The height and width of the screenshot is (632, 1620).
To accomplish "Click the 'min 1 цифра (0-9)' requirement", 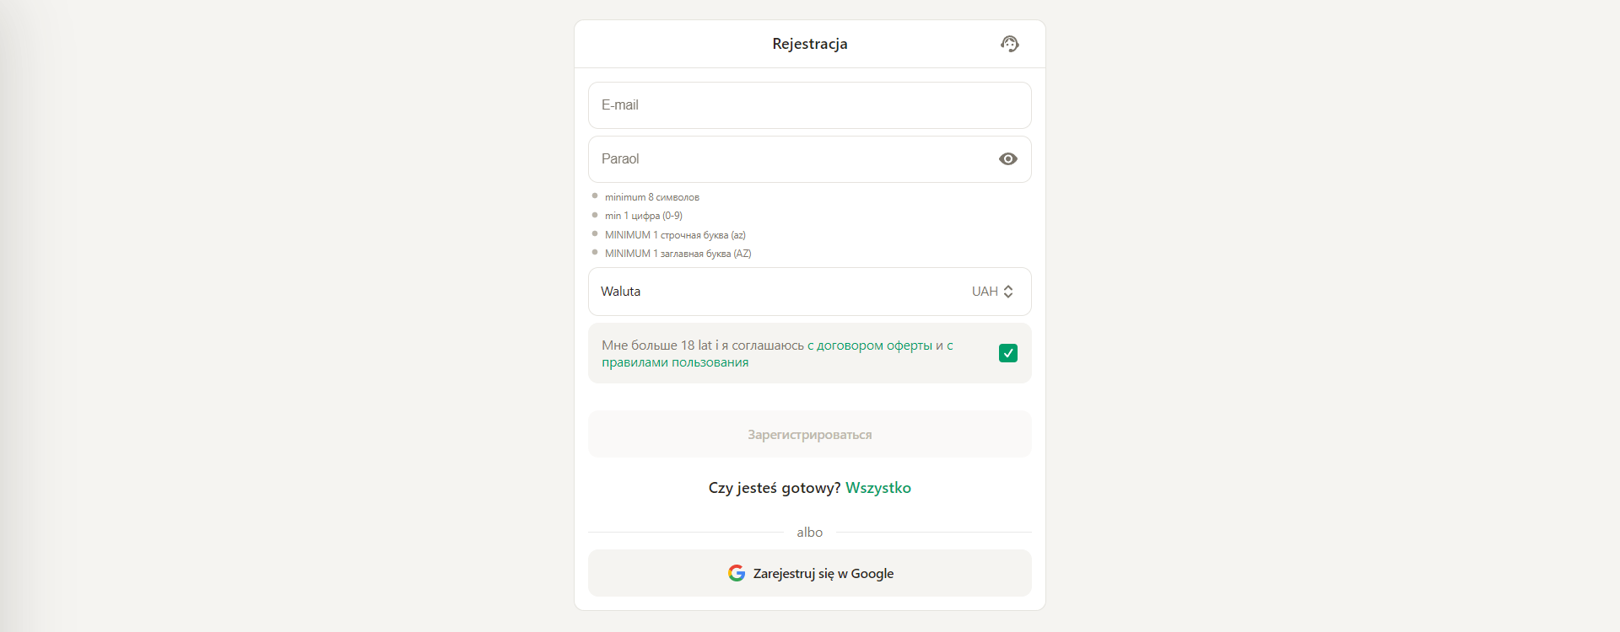I will (643, 216).
